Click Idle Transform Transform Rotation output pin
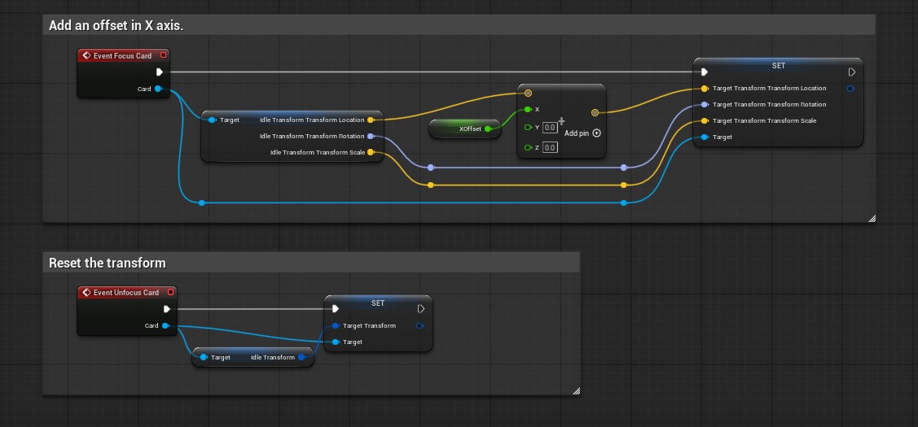This screenshot has width=918, height=427. (370, 137)
